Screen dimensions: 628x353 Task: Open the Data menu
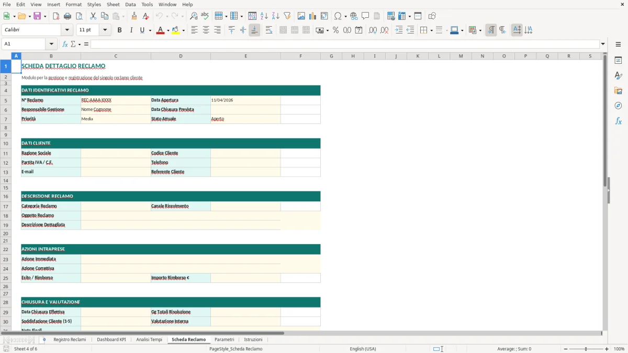[131, 4]
